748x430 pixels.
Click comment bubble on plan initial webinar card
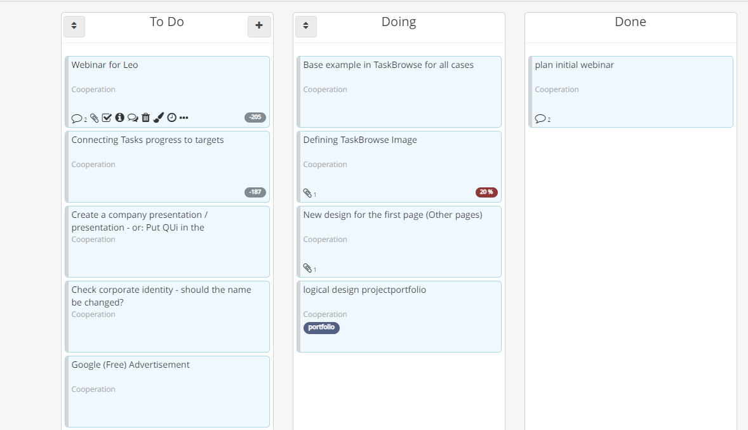tap(539, 118)
